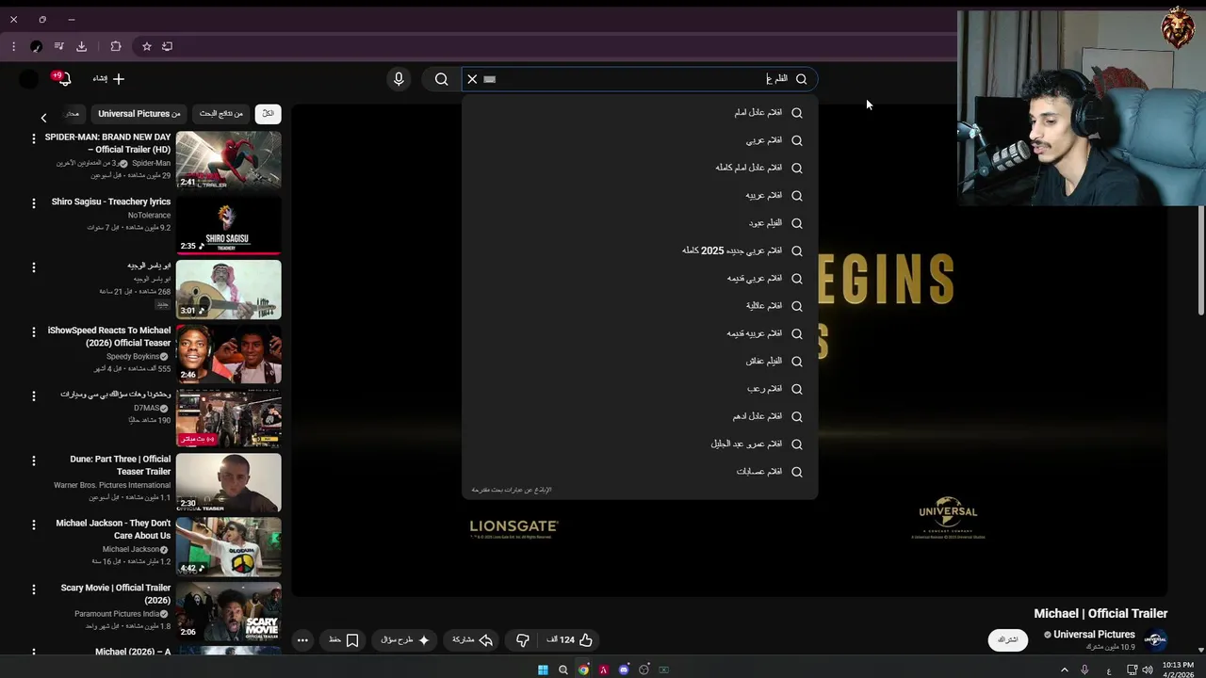The height and width of the screenshot is (678, 1206).
Task: Focus the YouTube search input field
Action: point(640,79)
